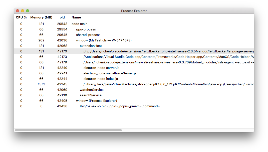
Task: Select the gpu-process row
Action: click(134, 29)
